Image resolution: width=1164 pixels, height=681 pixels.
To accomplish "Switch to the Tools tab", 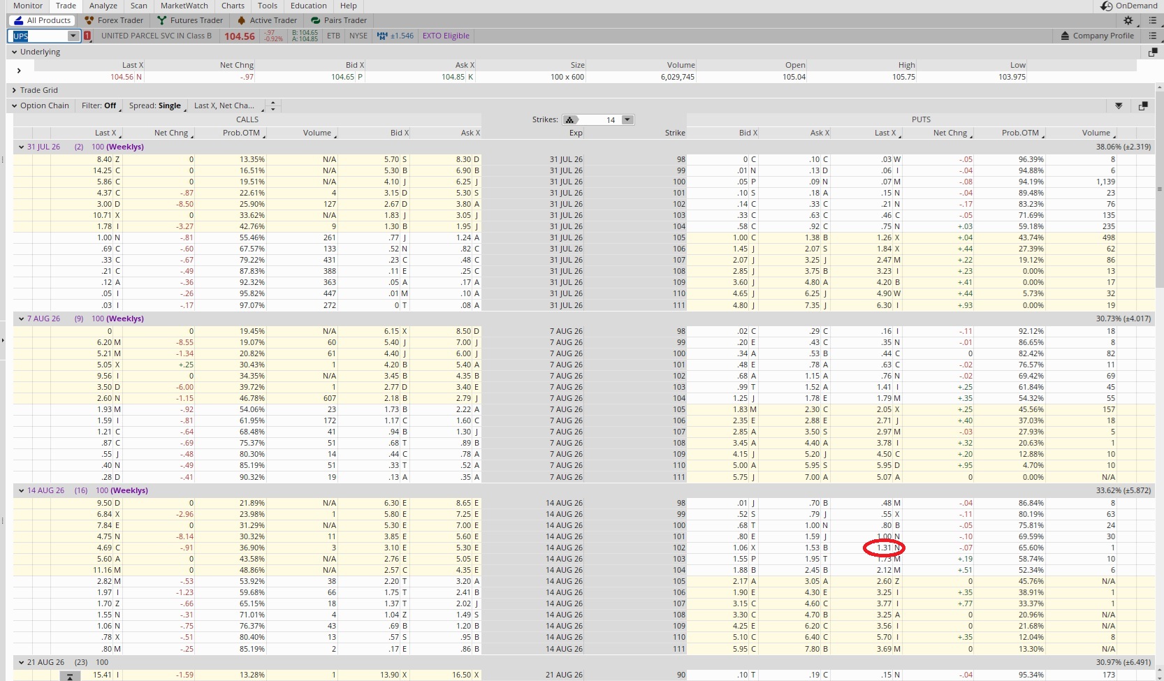I will (x=268, y=6).
